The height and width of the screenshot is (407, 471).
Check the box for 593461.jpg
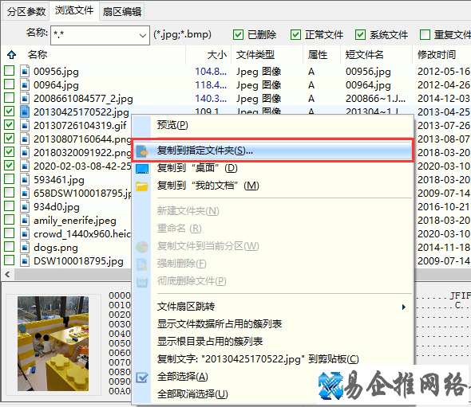[10, 179]
